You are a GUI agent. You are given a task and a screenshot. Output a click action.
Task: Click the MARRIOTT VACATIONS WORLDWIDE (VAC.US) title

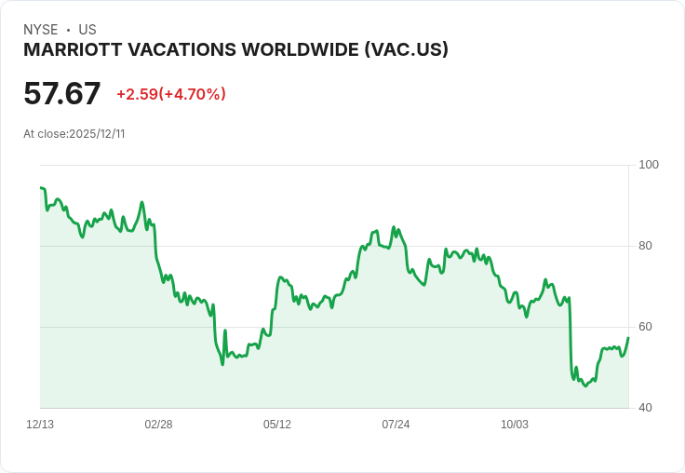235,50
